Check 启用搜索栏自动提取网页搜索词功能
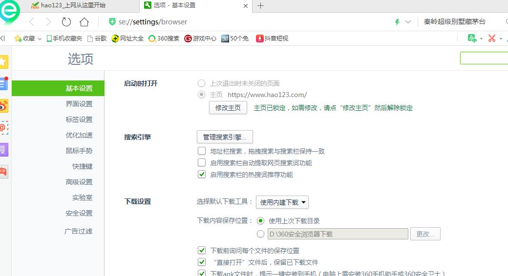 (202, 162)
